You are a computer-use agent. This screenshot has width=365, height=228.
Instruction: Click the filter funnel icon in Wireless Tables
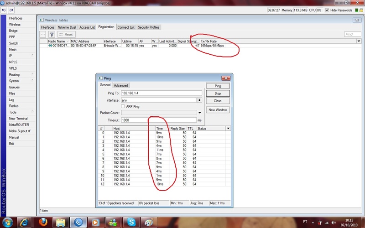(52, 35)
